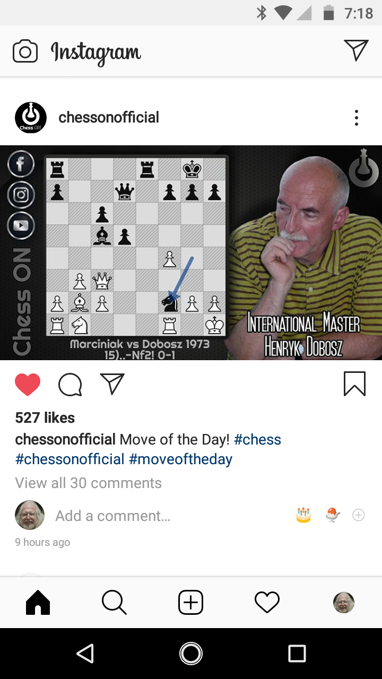Expand more emoji with plus circle

pyautogui.click(x=359, y=515)
